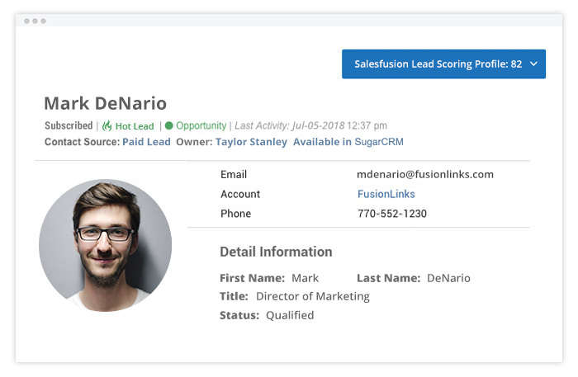Click the Subscribed status label
The image size is (578, 377).
point(69,125)
